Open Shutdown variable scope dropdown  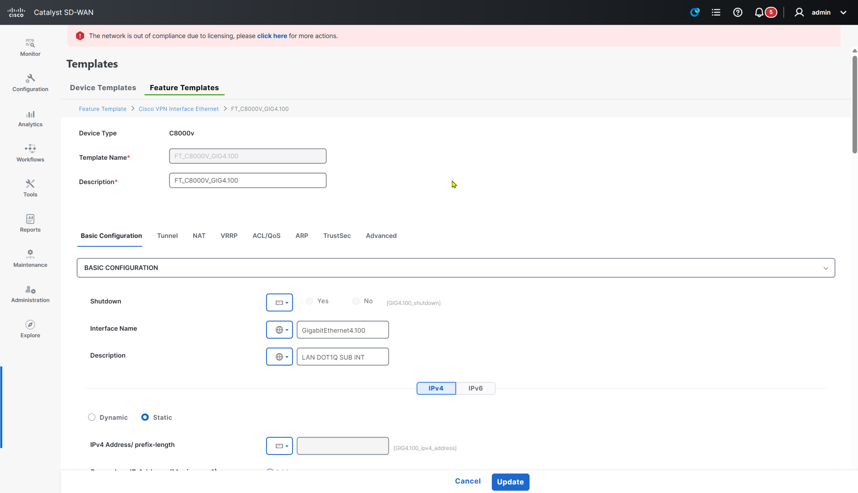[279, 303]
